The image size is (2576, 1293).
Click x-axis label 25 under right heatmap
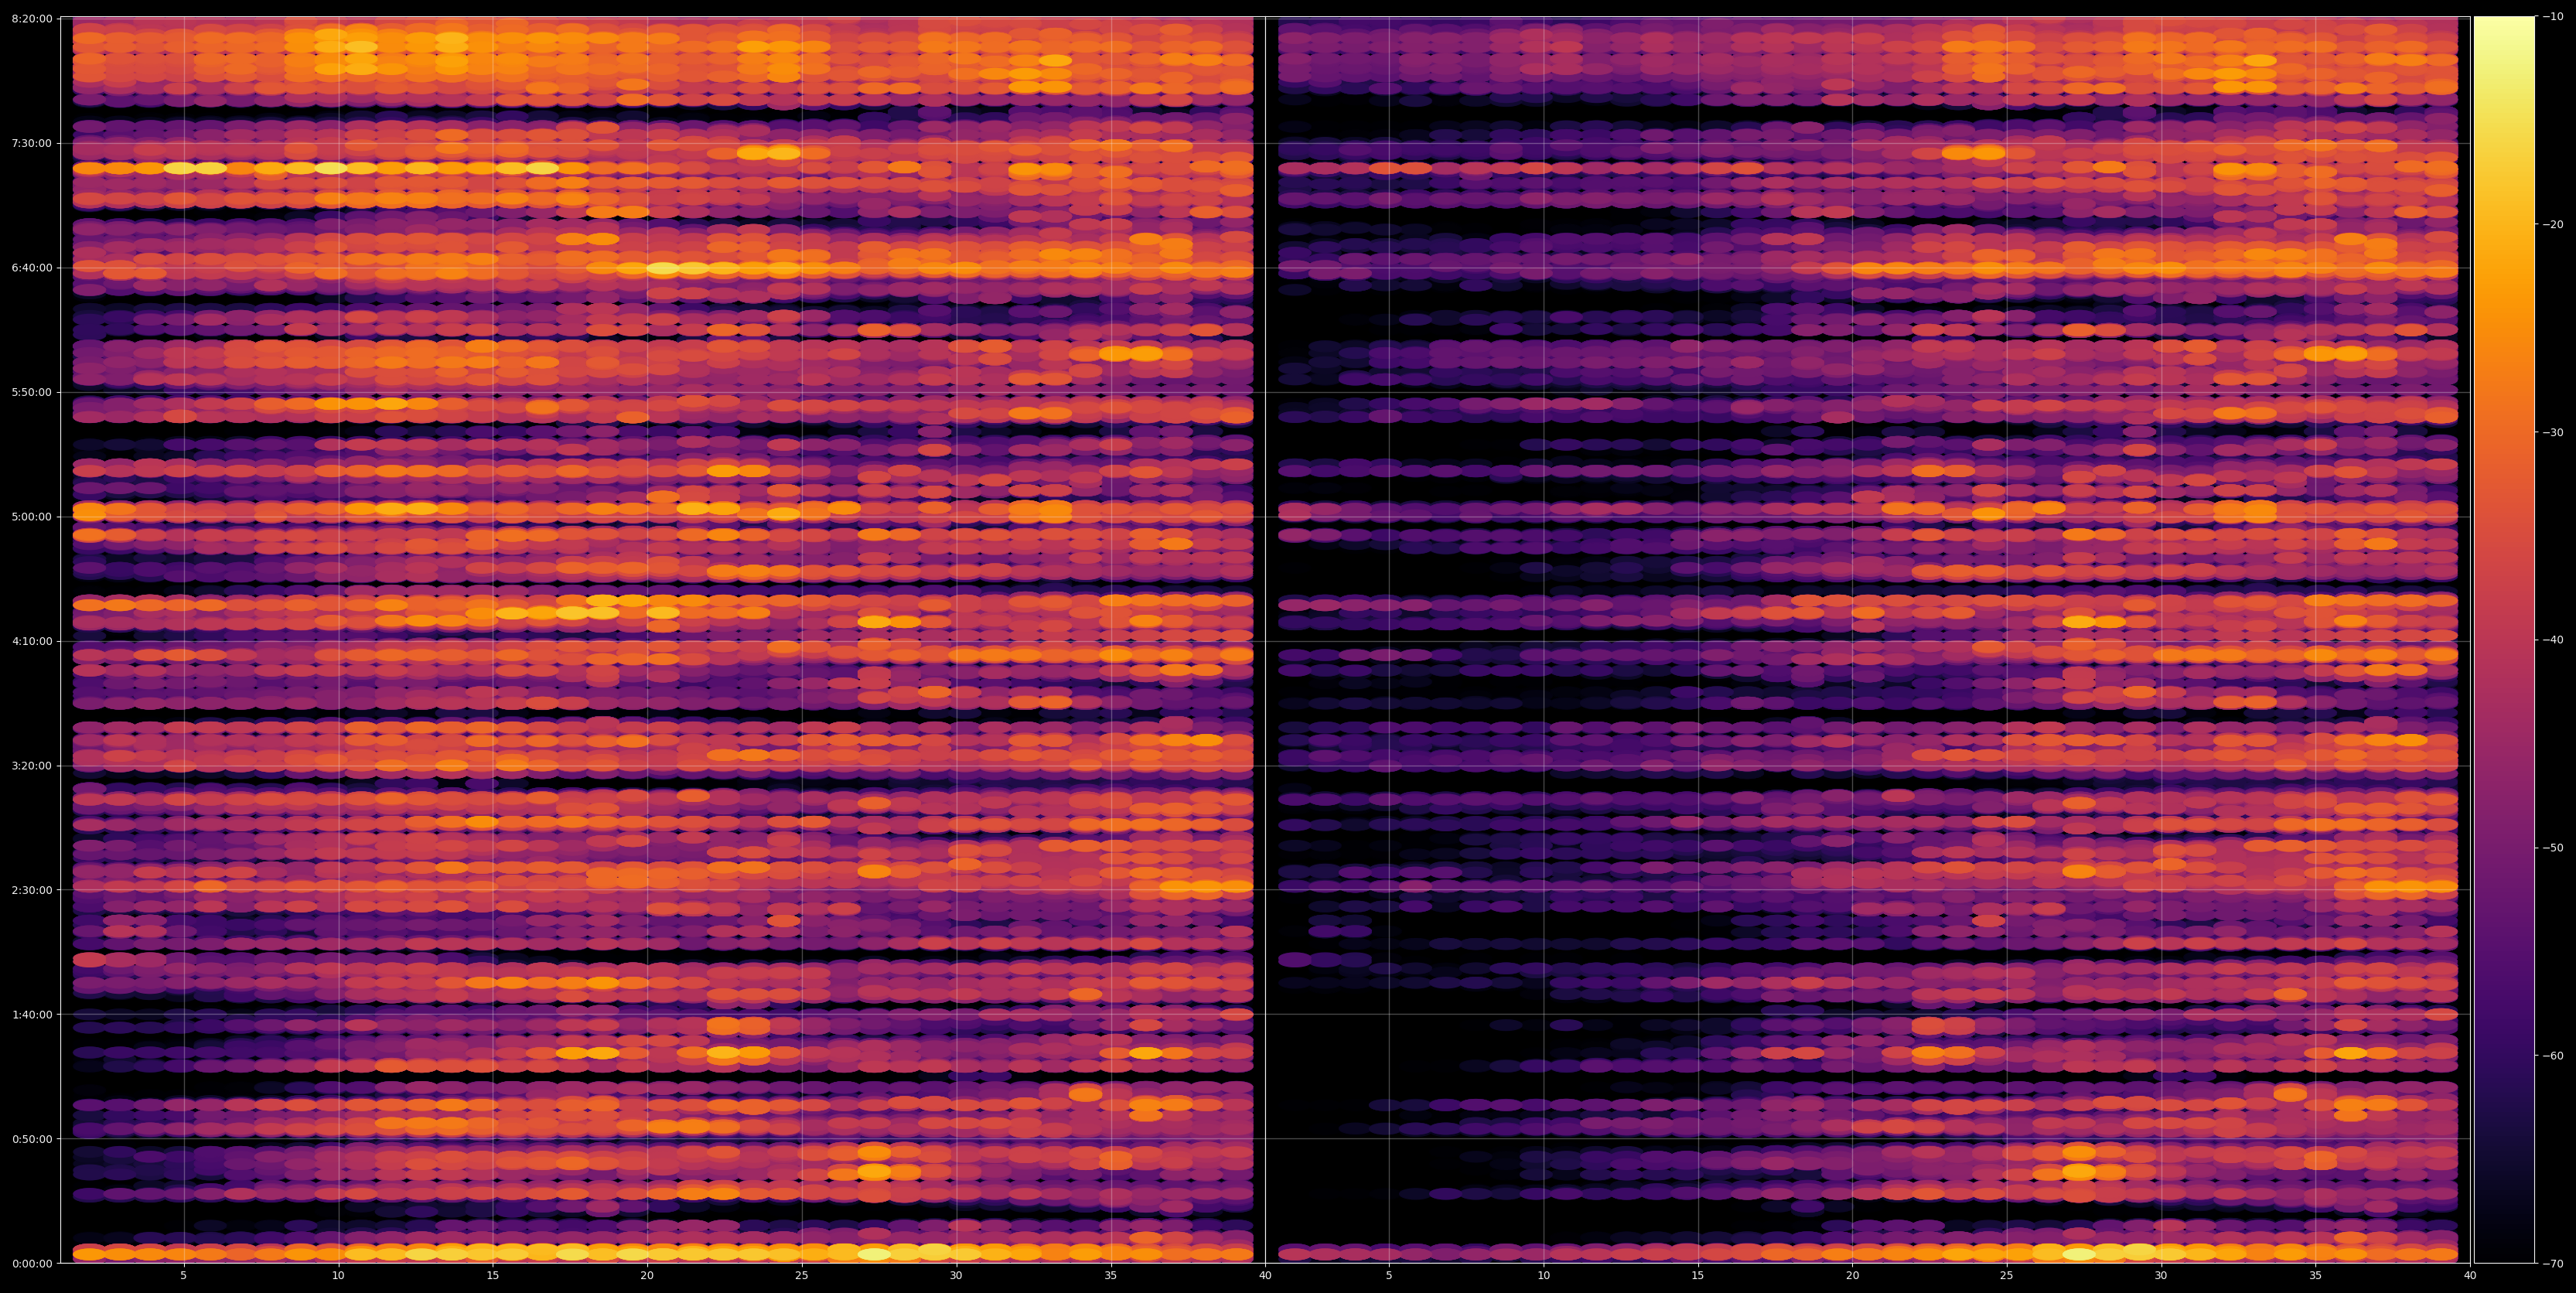pos(2007,1276)
